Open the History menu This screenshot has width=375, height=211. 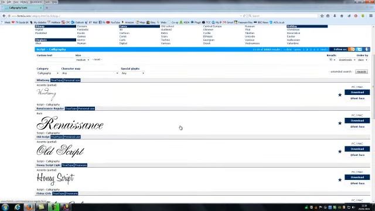coord(24,2)
